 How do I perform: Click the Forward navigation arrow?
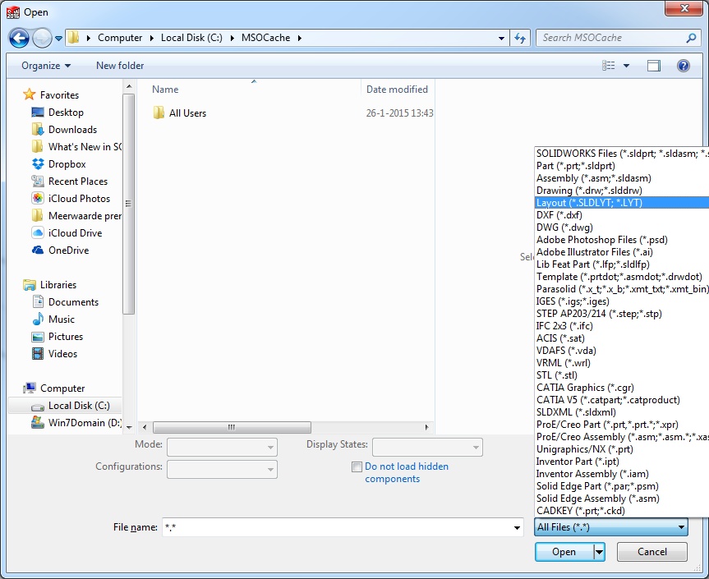click(42, 38)
